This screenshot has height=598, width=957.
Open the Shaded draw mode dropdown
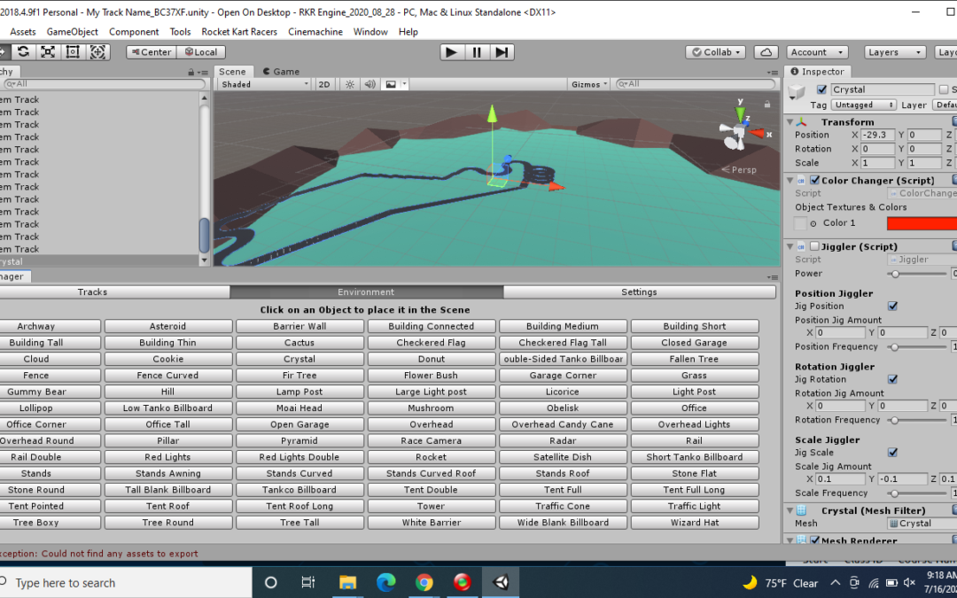[x=265, y=84]
